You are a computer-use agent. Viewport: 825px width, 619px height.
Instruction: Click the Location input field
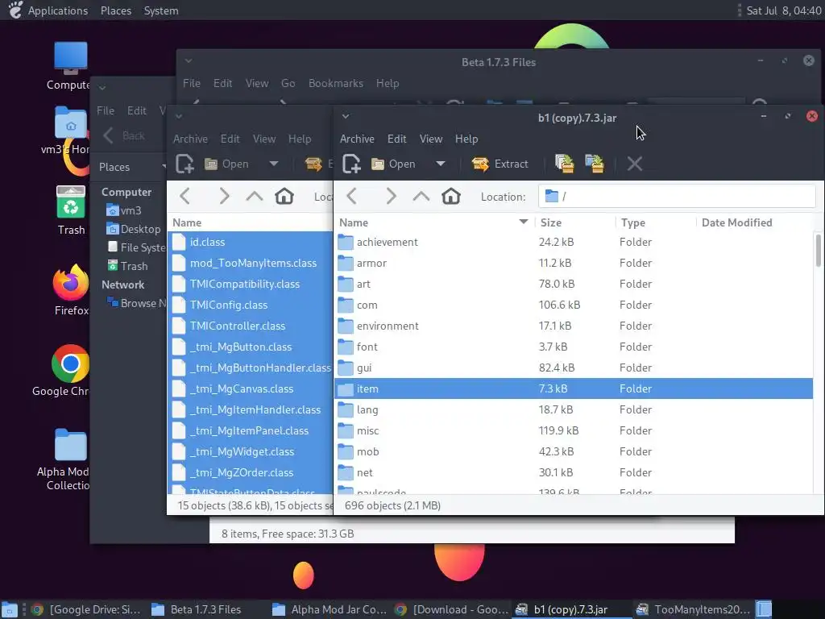[x=677, y=197]
